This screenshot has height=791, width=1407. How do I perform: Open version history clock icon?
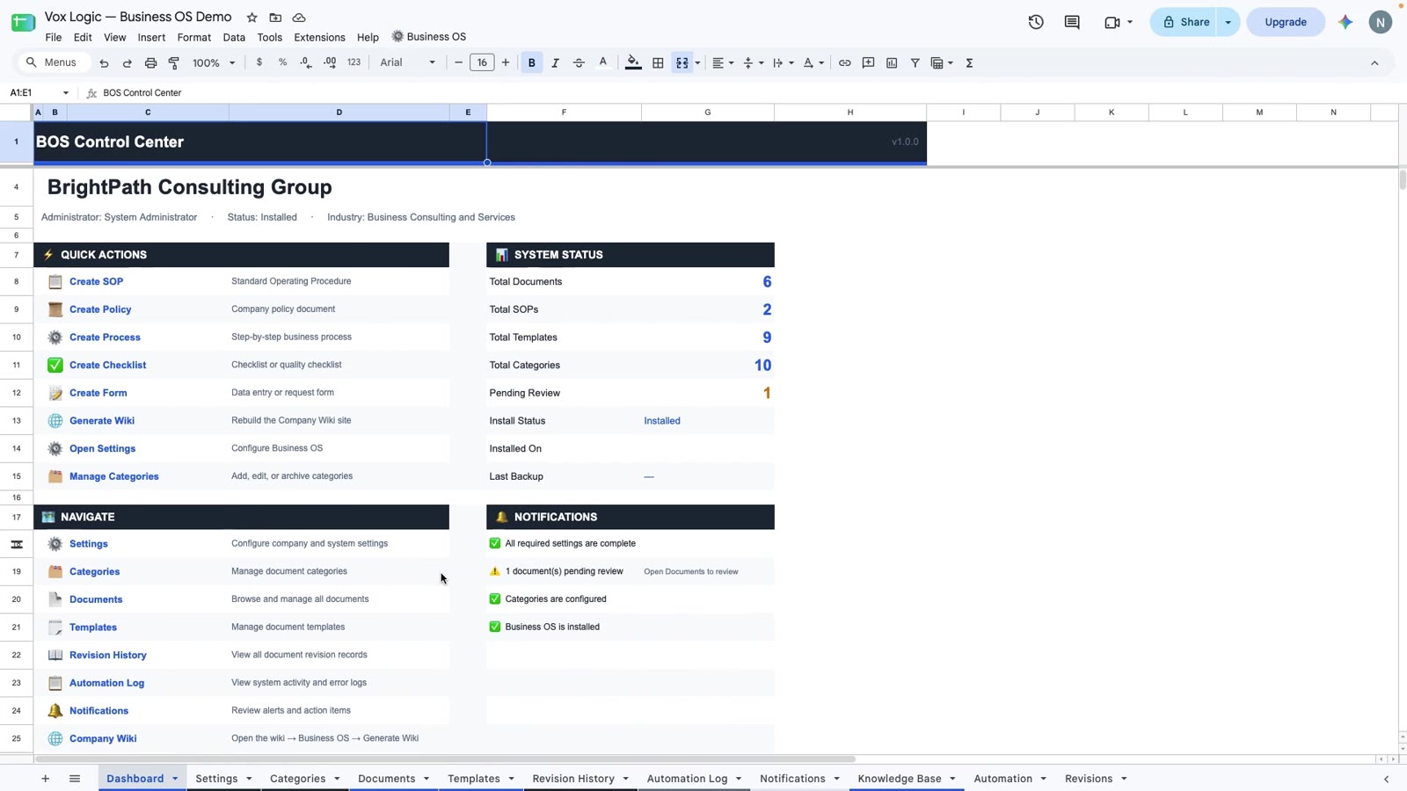coord(1036,22)
